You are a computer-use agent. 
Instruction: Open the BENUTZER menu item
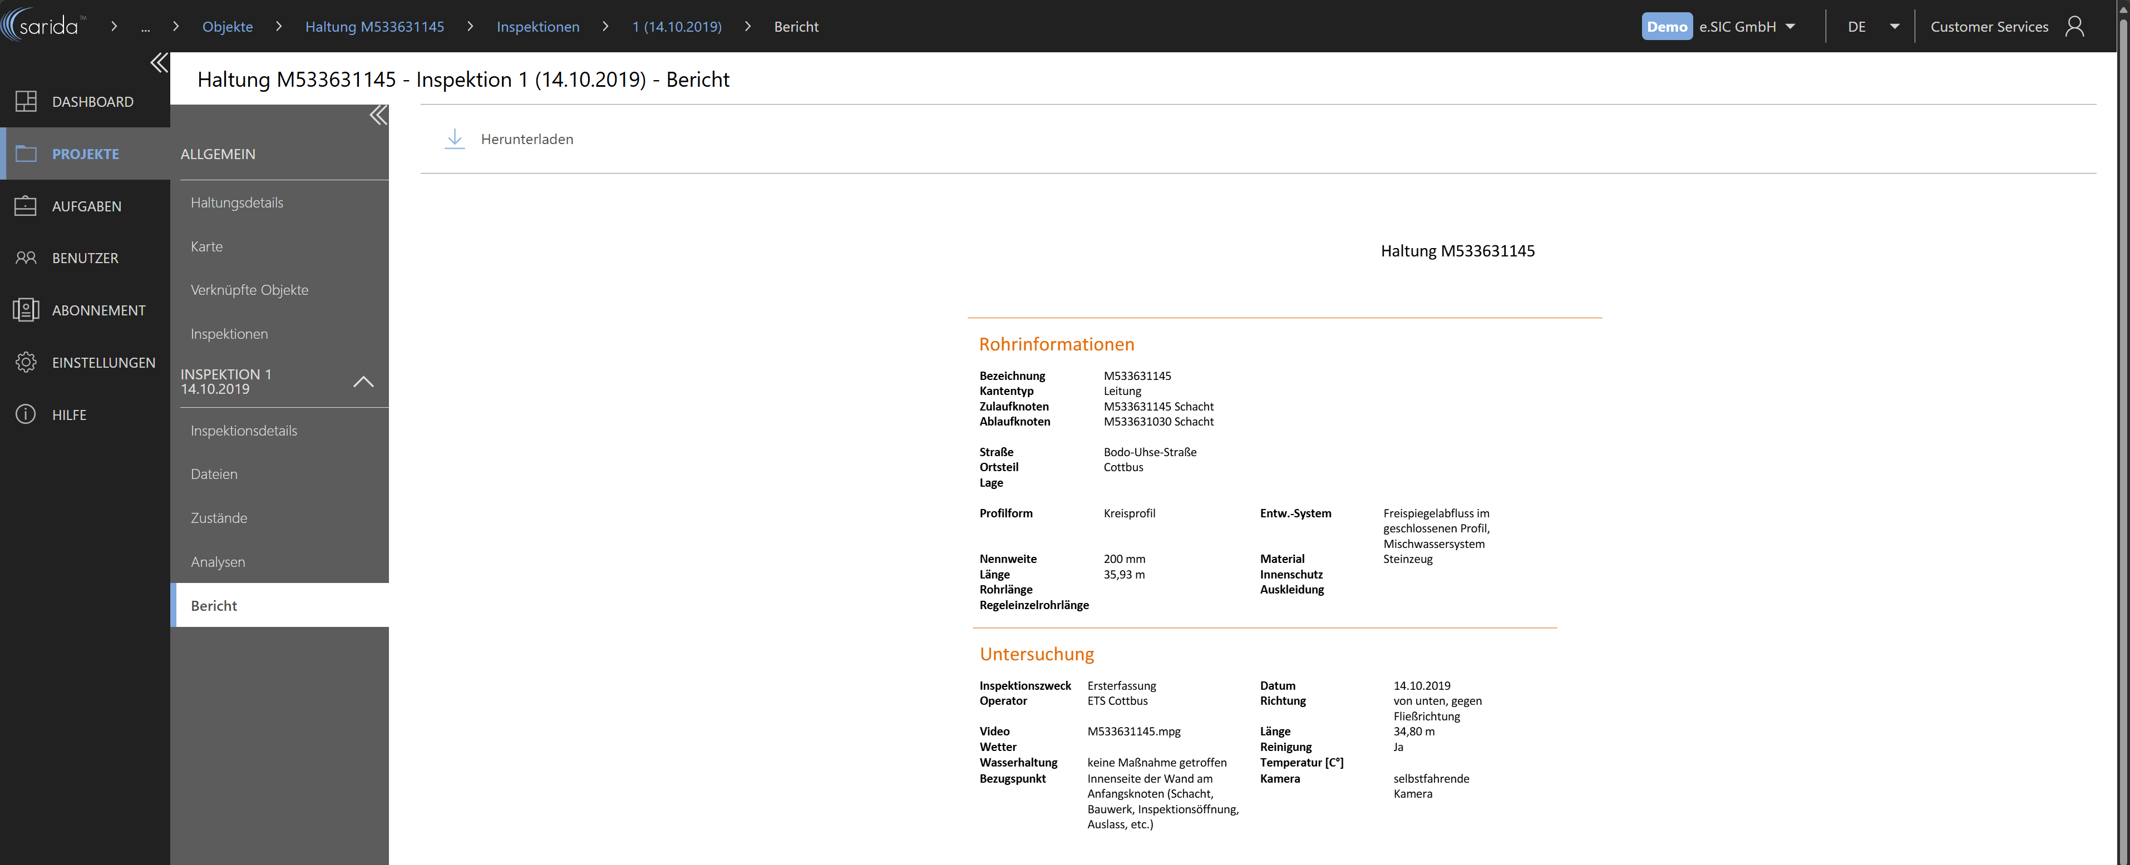click(x=85, y=257)
